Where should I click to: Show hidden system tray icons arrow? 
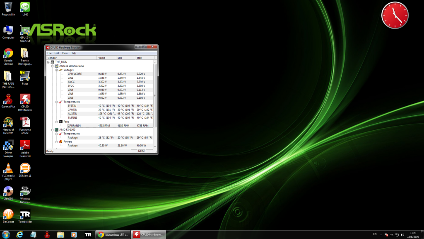pos(381,235)
